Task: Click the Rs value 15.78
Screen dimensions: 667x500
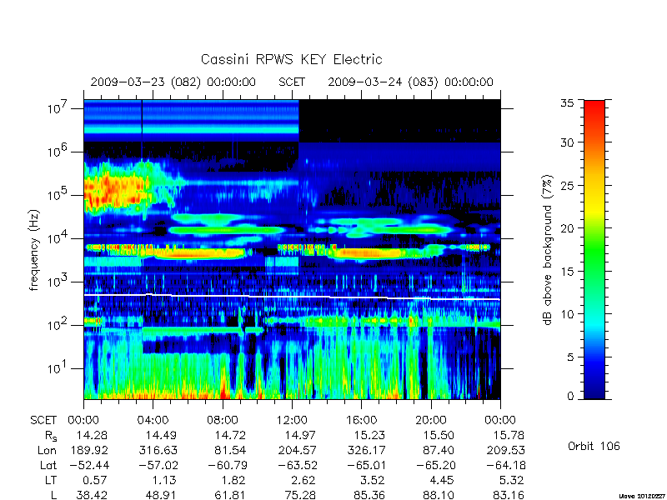Action: point(509,436)
